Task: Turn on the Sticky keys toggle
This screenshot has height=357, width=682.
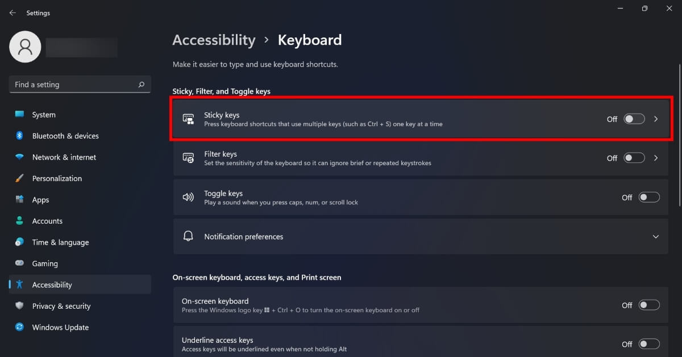Action: [634, 119]
